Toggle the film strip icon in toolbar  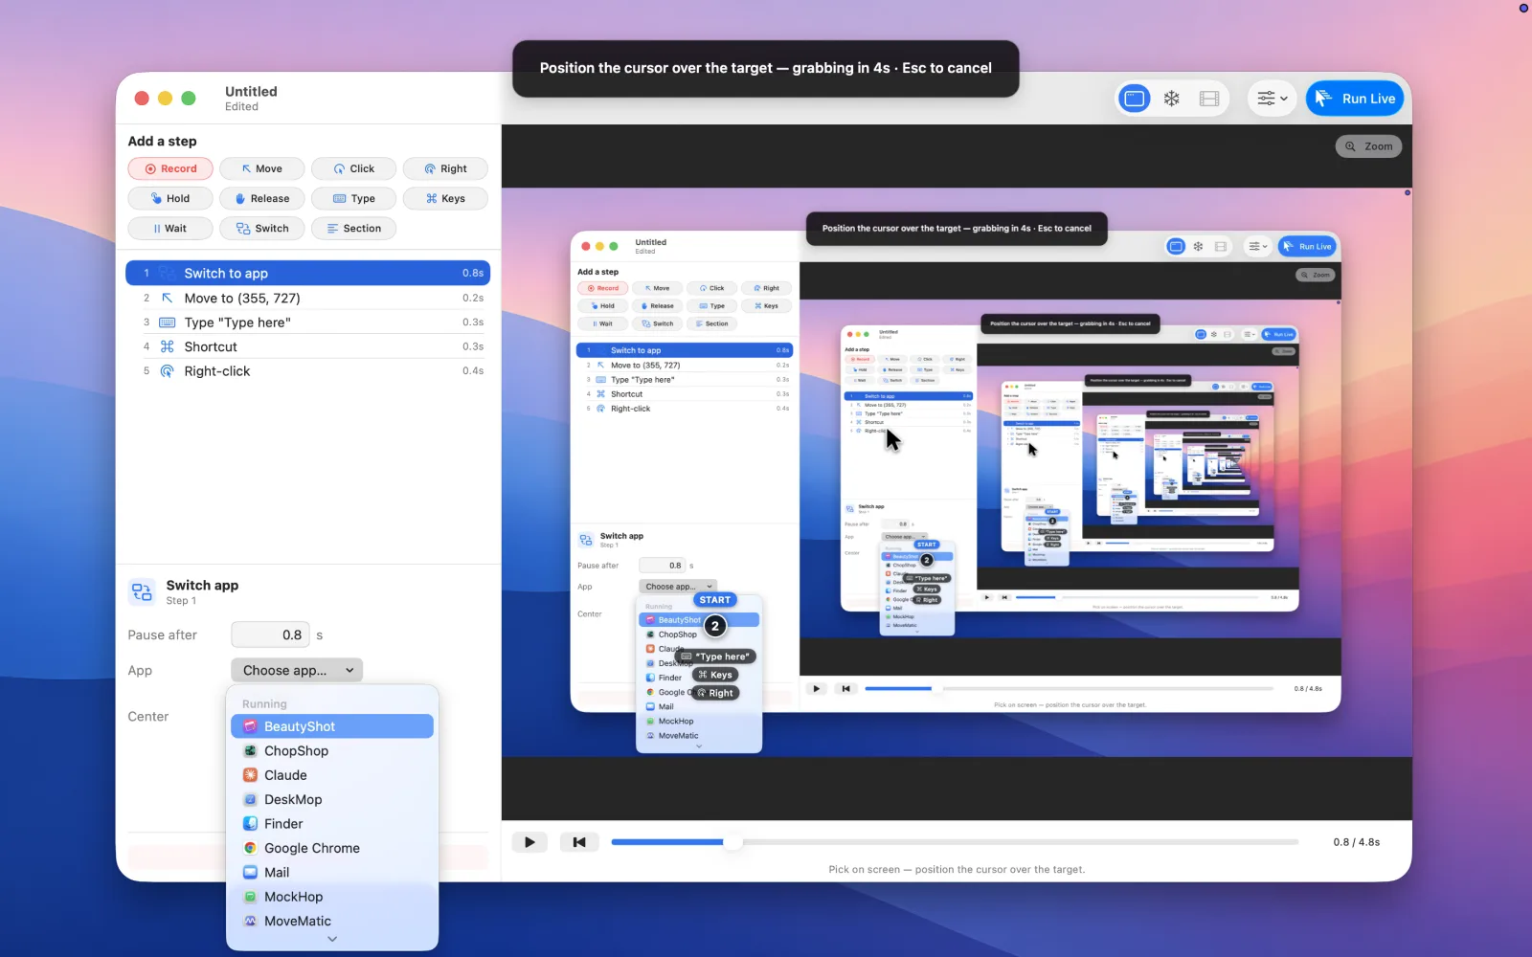click(x=1209, y=99)
